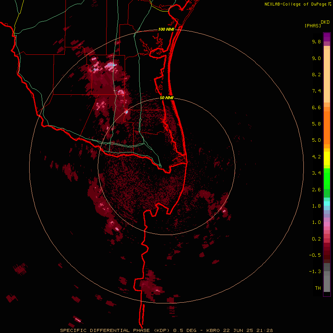
Task: Click the 6.6 value on the color scale
Action: pos(316,107)
